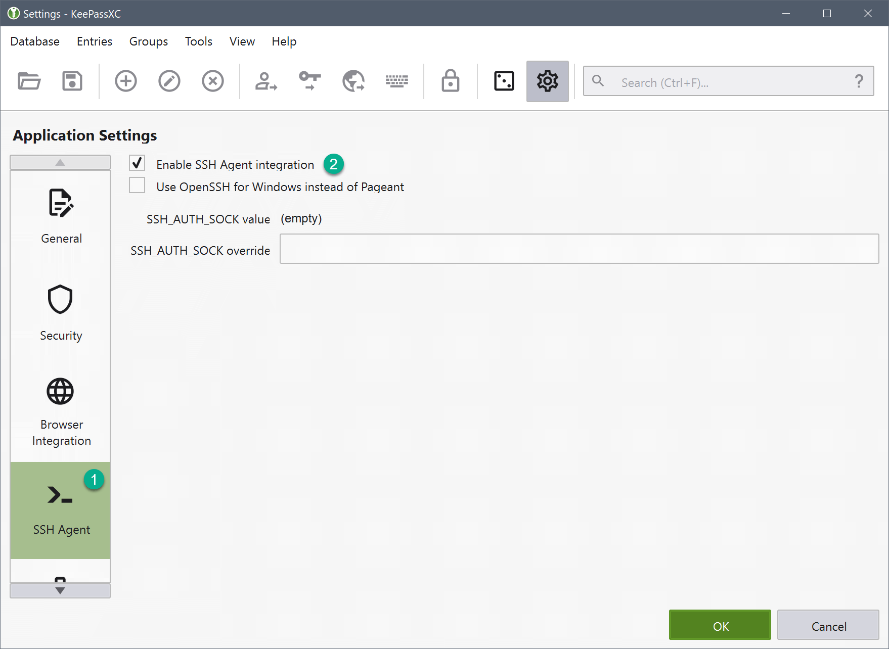Click the Copy Username toolbar icon
This screenshot has width=889, height=649.
(x=266, y=81)
